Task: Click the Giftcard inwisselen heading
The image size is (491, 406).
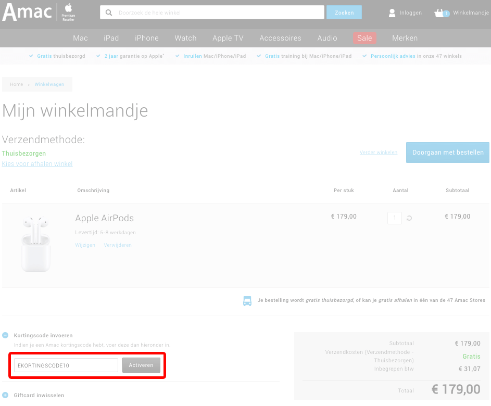Action: [x=39, y=395]
